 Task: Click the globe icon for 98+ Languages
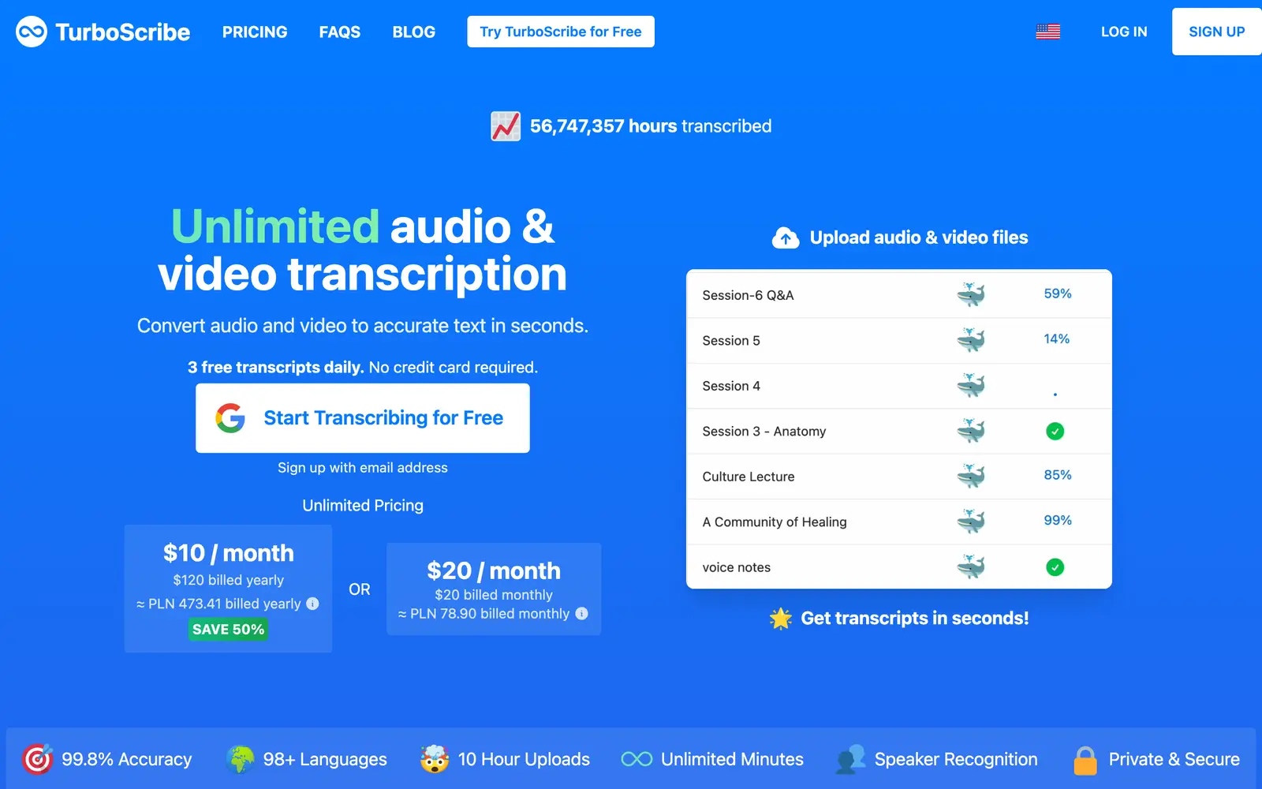click(x=240, y=759)
